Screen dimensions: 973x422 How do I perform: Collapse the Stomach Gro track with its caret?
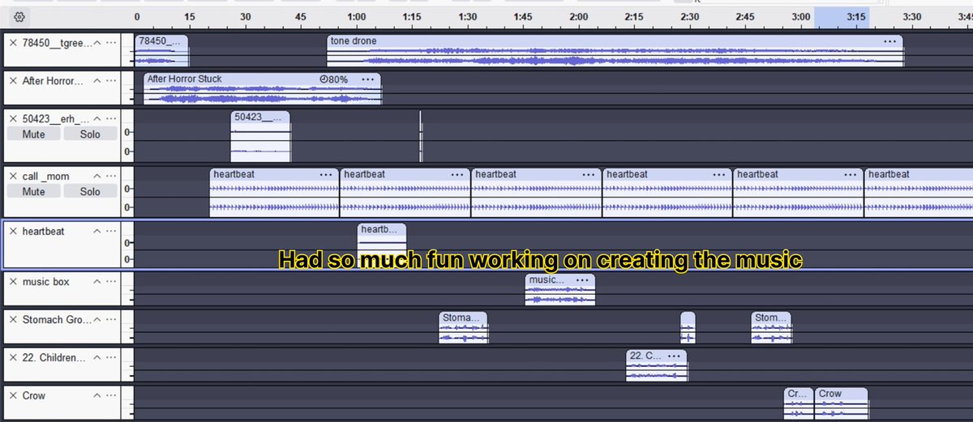[x=97, y=320]
